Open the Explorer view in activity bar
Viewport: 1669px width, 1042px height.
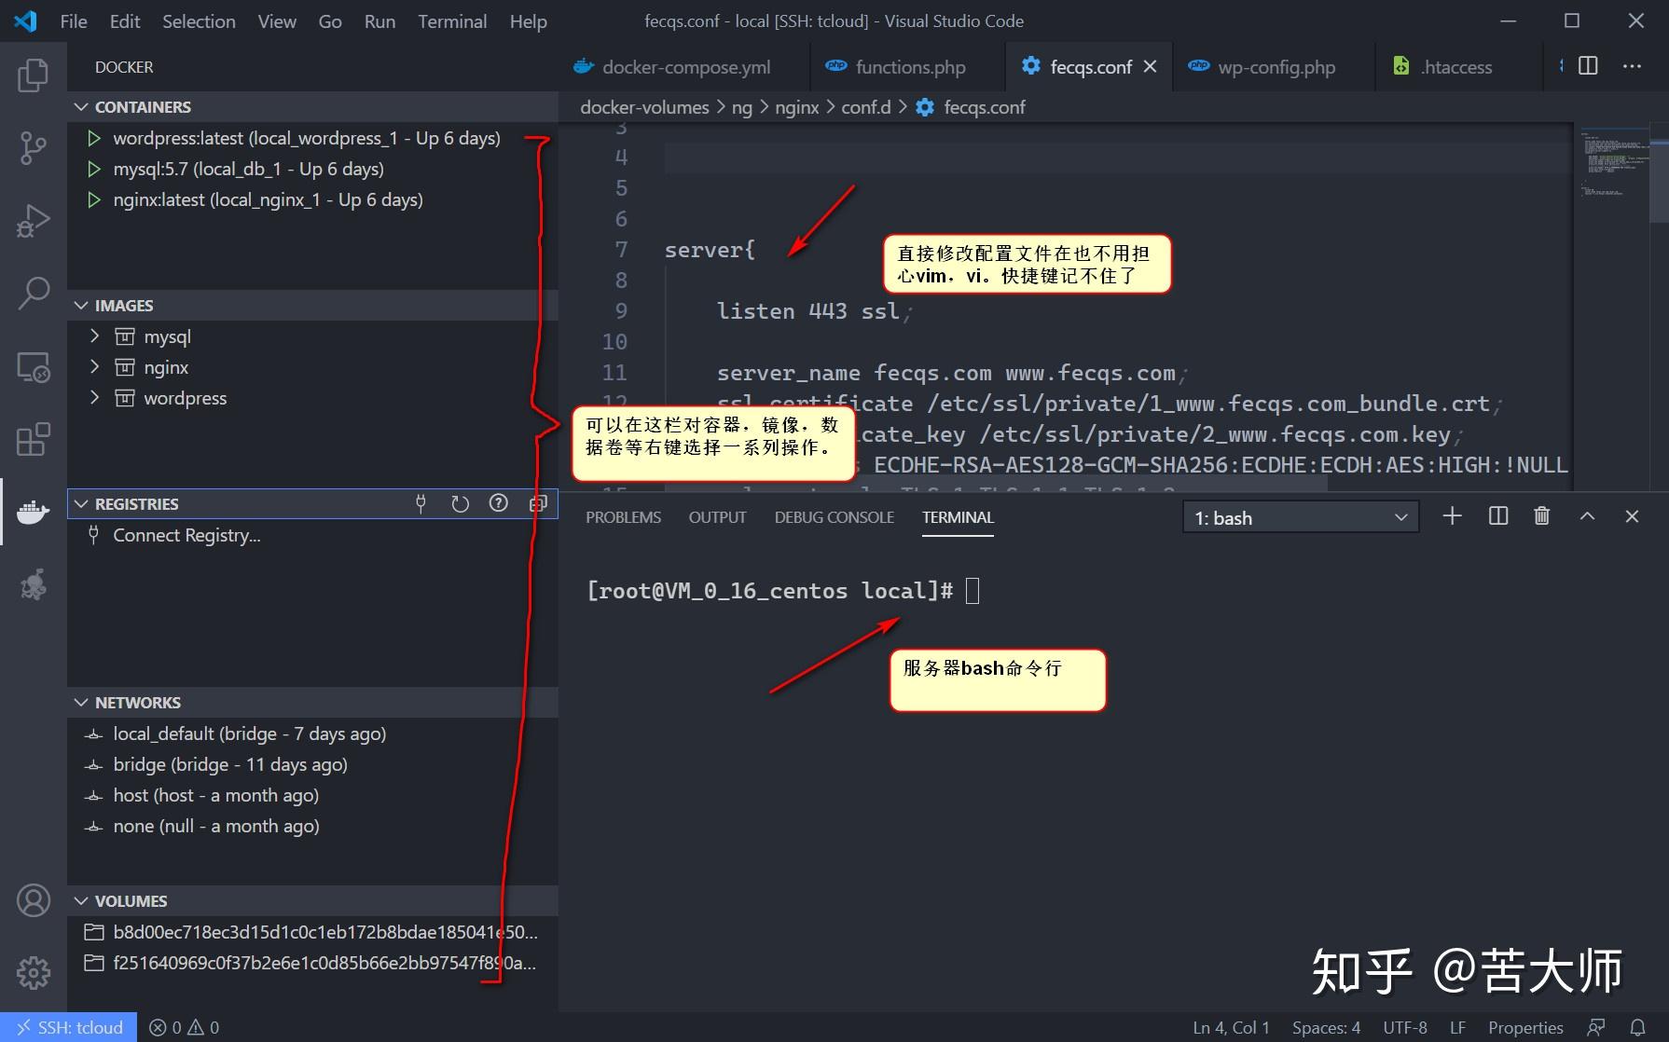34,75
